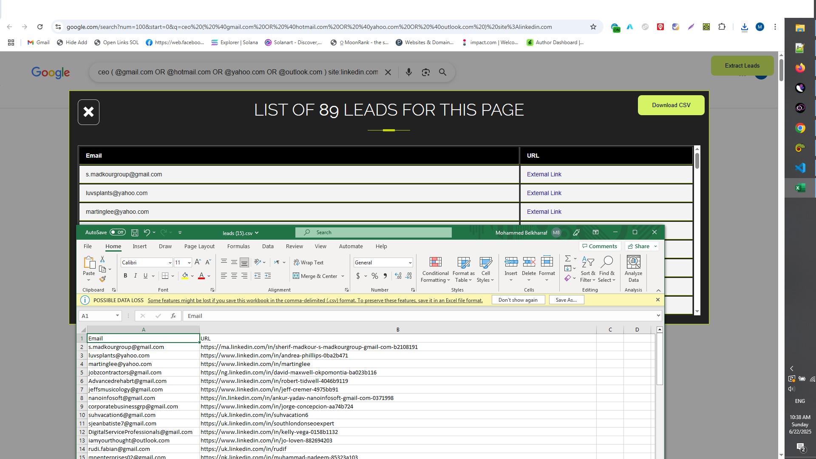This screenshot has height=459, width=816.
Task: Open the Calibri font name dropdown
Action: [x=170, y=263]
